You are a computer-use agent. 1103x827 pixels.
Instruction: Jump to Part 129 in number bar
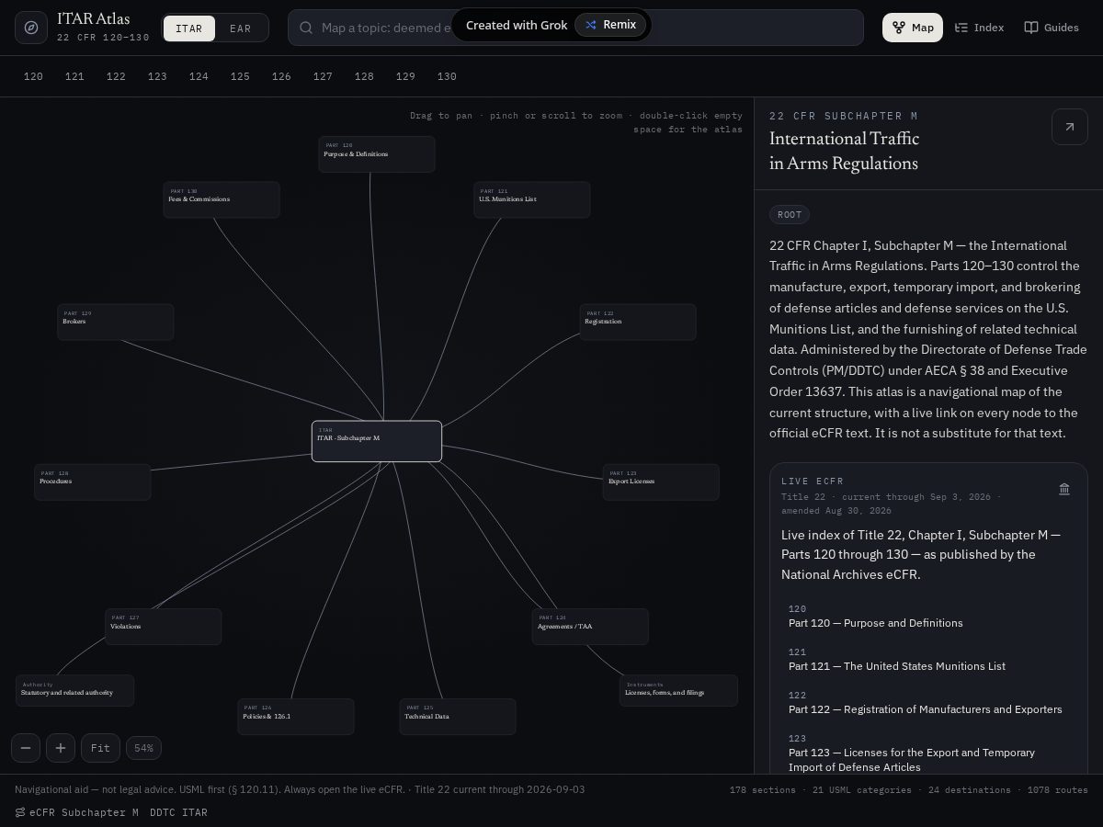pos(405,76)
